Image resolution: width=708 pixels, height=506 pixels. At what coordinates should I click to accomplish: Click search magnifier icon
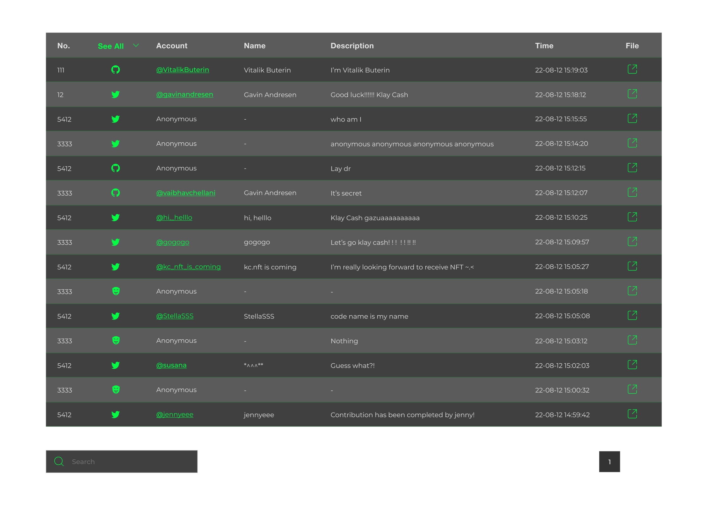(59, 461)
